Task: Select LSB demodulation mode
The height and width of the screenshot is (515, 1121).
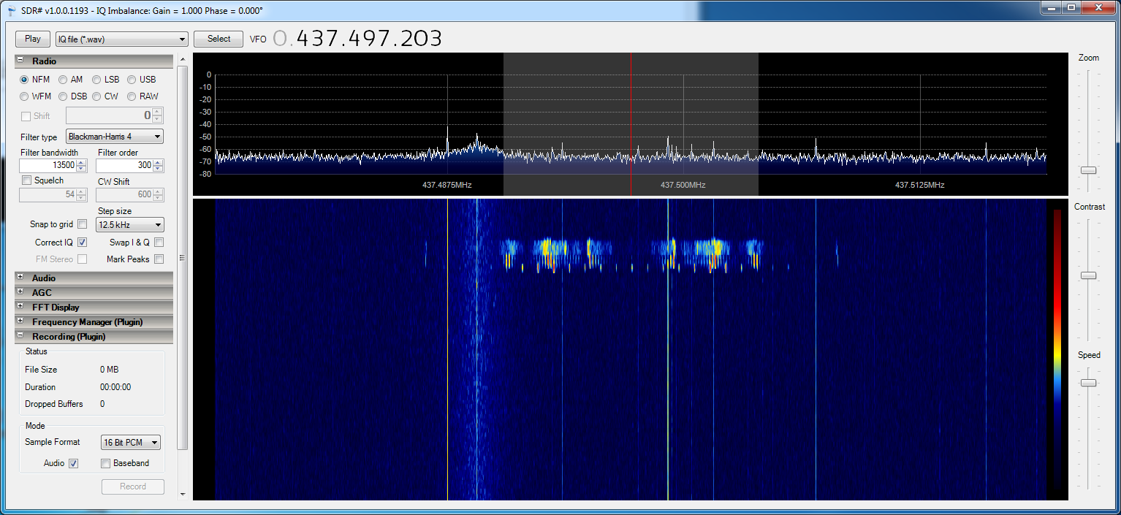Action: (98, 80)
